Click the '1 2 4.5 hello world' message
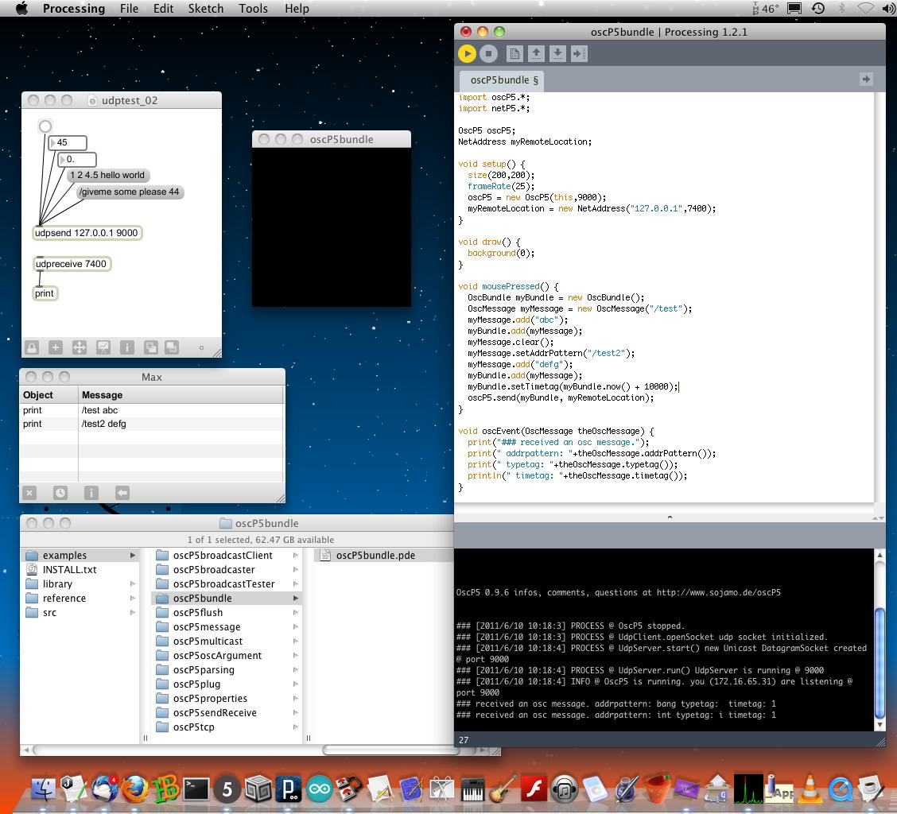Screen dimensions: 897x814 pos(107,175)
